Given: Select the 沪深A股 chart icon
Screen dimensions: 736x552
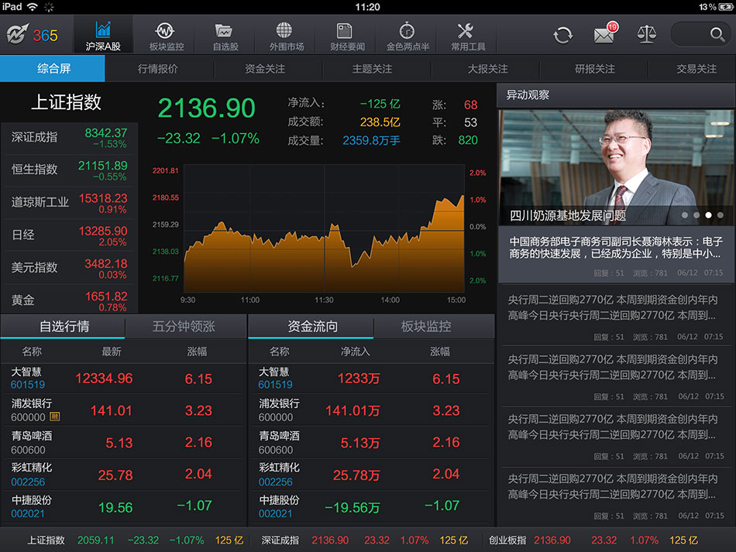Looking at the screenshot, I should pos(103,30).
